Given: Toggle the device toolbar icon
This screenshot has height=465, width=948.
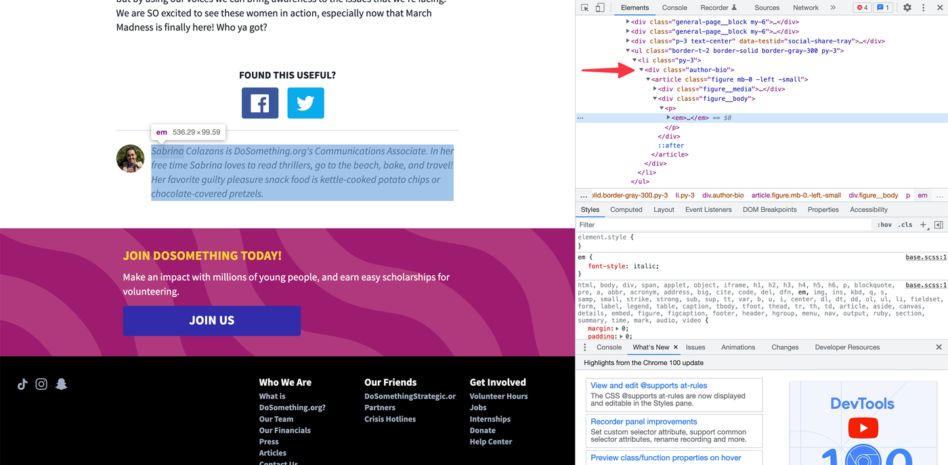Looking at the screenshot, I should [x=600, y=7].
